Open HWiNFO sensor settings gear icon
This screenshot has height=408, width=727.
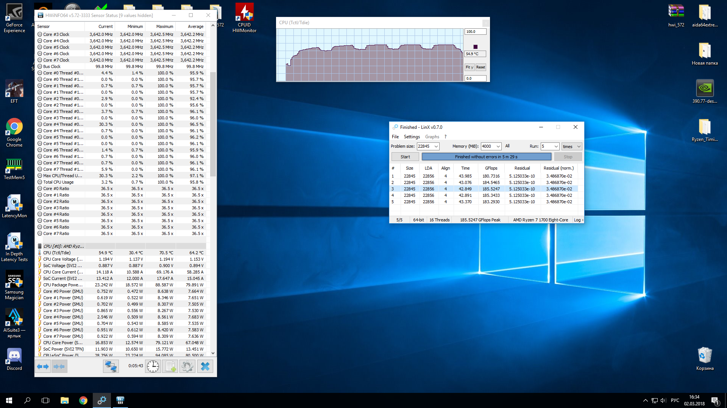click(187, 366)
